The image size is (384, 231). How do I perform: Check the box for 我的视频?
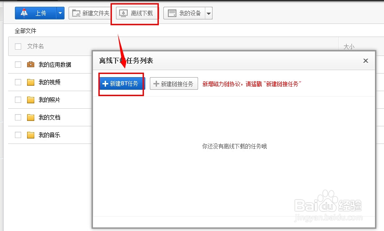tap(18, 82)
